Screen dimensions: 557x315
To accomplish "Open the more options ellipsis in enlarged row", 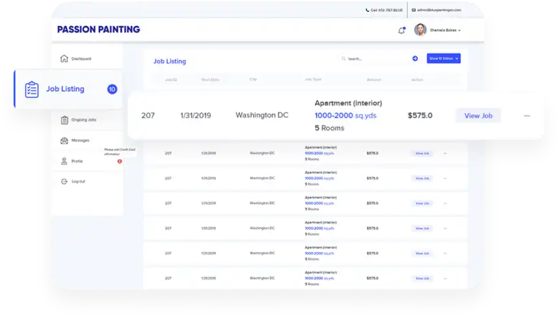I will 527,116.
